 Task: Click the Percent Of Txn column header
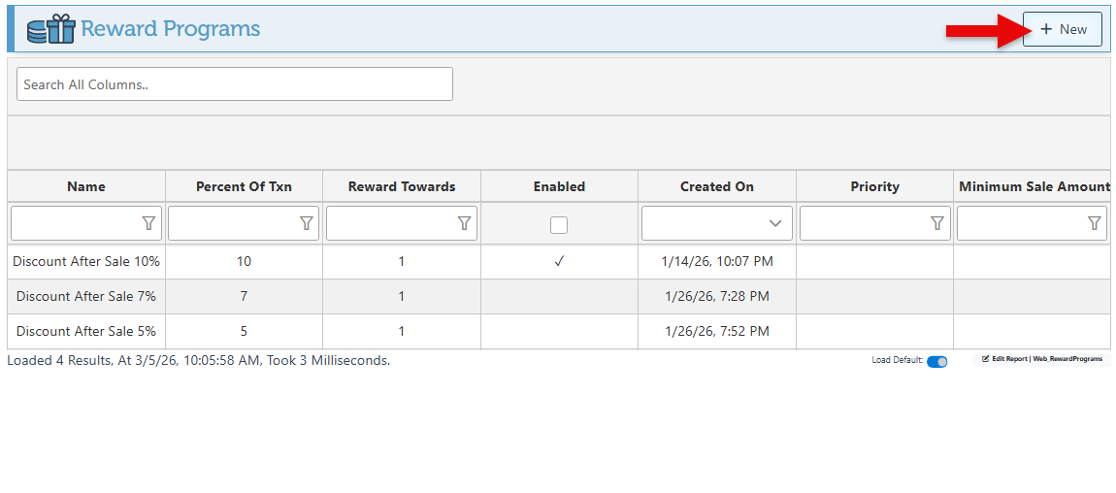coord(244,186)
